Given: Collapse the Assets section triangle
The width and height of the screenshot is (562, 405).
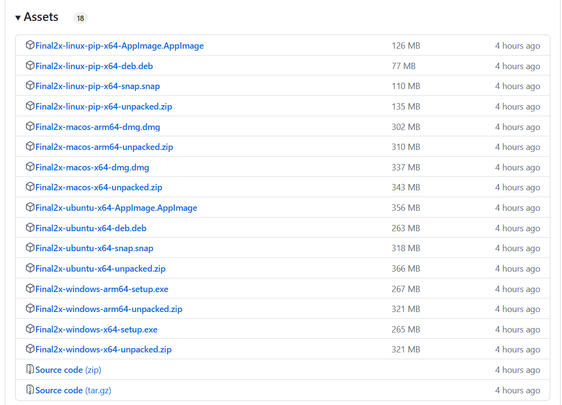Looking at the screenshot, I should click(x=18, y=18).
